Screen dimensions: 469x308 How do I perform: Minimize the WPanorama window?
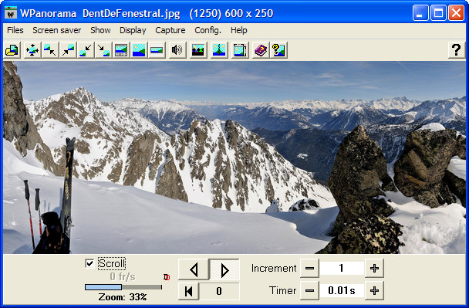point(420,13)
